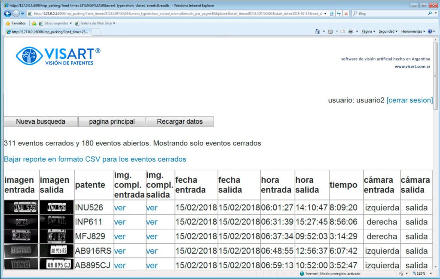Open the Help question mark icon

click(430, 31)
